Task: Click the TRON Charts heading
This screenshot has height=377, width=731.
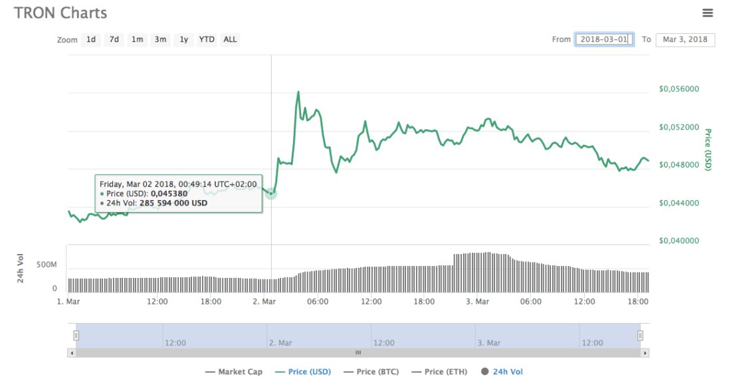Action: [x=60, y=13]
